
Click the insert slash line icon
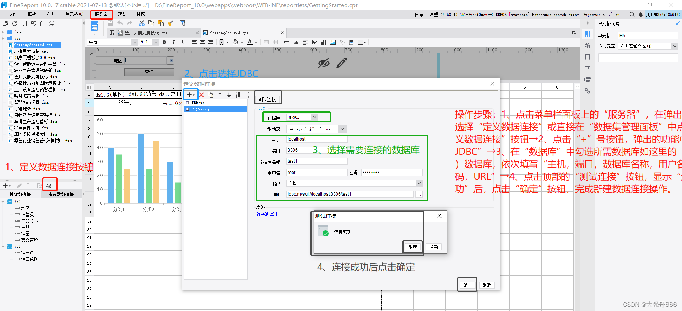click(x=342, y=42)
